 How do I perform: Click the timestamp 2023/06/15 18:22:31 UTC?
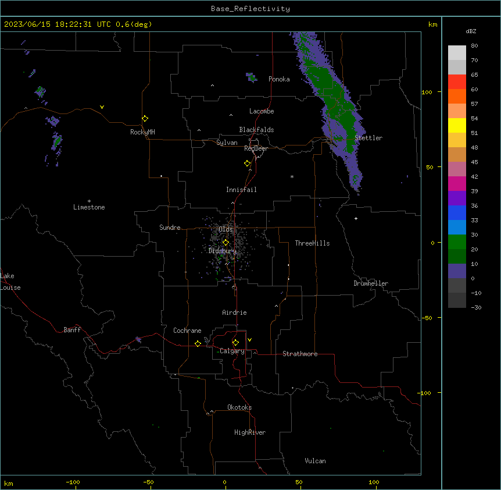pos(58,24)
